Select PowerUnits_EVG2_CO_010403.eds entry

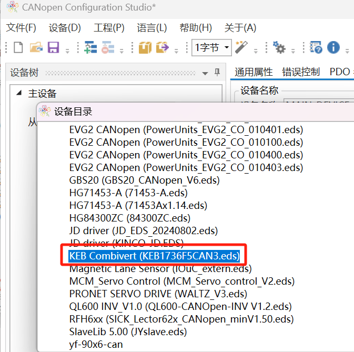pyautogui.click(x=186, y=167)
